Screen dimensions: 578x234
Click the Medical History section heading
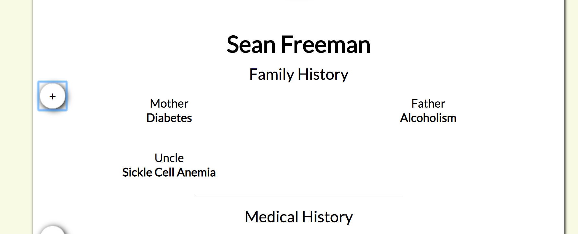(x=298, y=217)
